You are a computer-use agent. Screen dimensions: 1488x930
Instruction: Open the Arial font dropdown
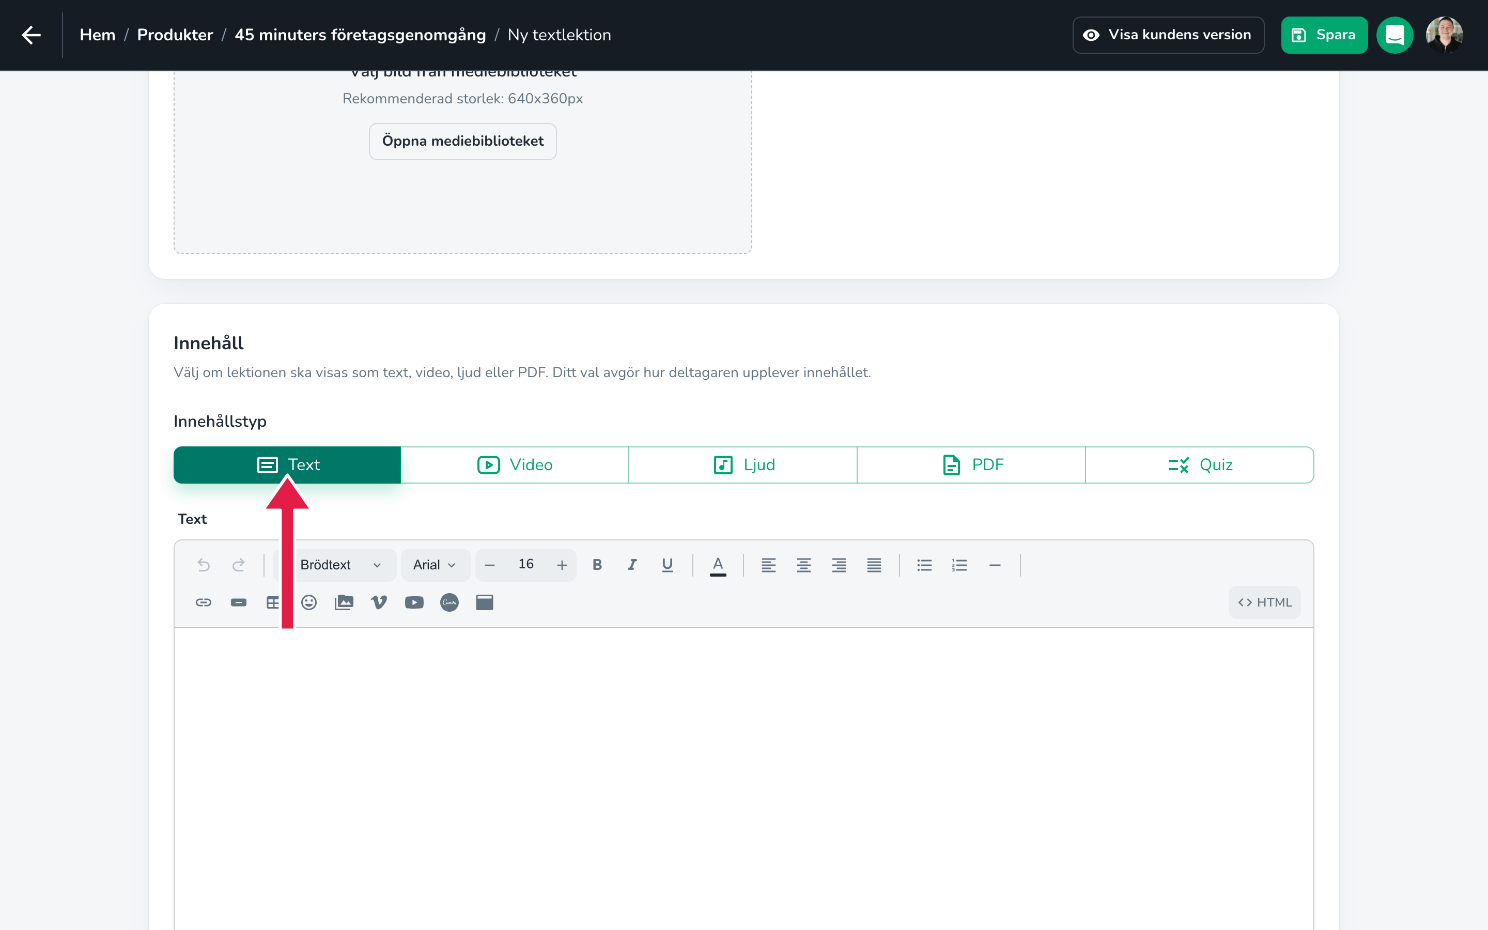tap(436, 565)
